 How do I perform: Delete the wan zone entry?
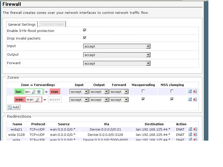point(195,99)
